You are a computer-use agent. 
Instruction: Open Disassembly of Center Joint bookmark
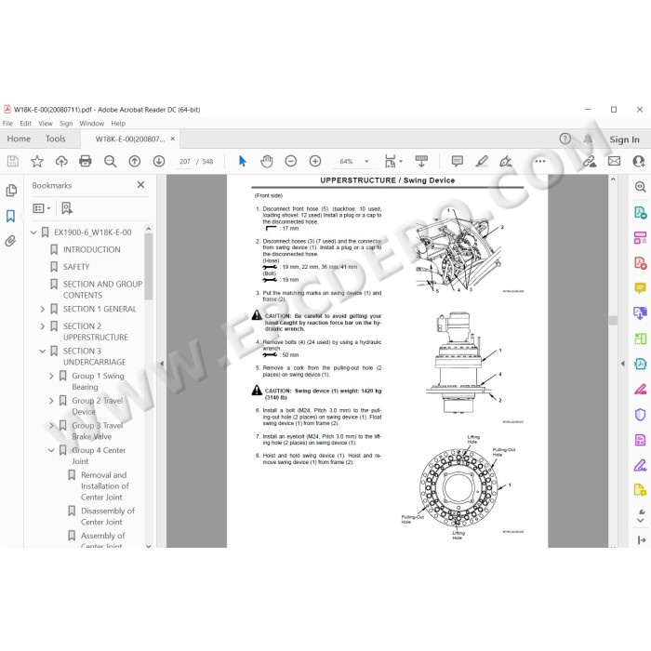(108, 516)
